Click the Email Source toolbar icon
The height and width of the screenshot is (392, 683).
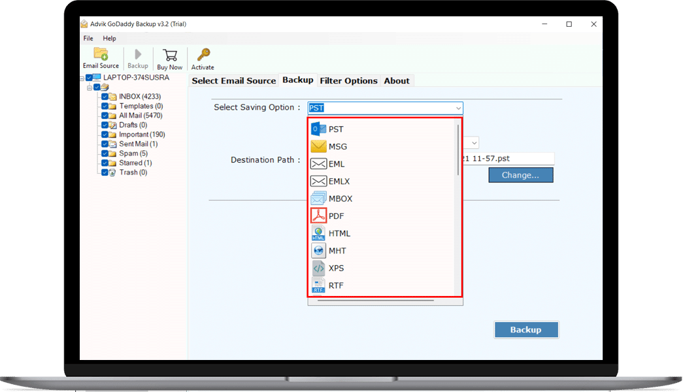click(101, 54)
